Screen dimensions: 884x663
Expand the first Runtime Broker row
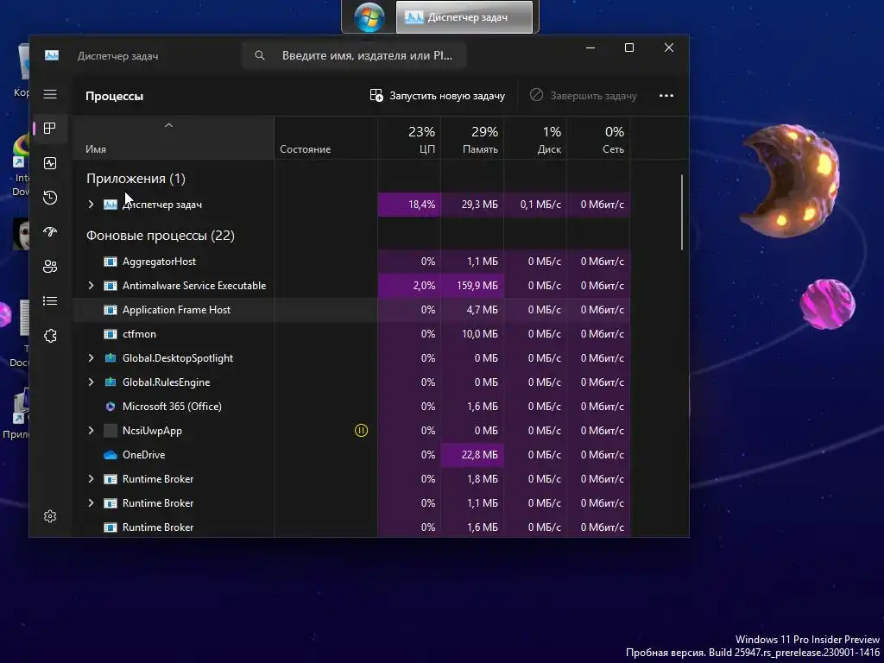[x=91, y=478]
